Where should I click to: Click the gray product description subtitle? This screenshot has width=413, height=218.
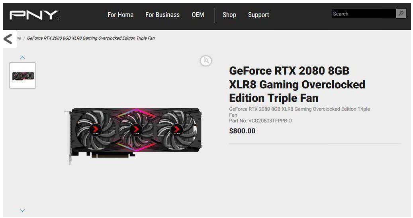pos(299,112)
